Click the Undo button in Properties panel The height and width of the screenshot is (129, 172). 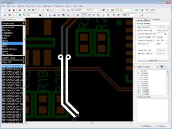(153, 61)
